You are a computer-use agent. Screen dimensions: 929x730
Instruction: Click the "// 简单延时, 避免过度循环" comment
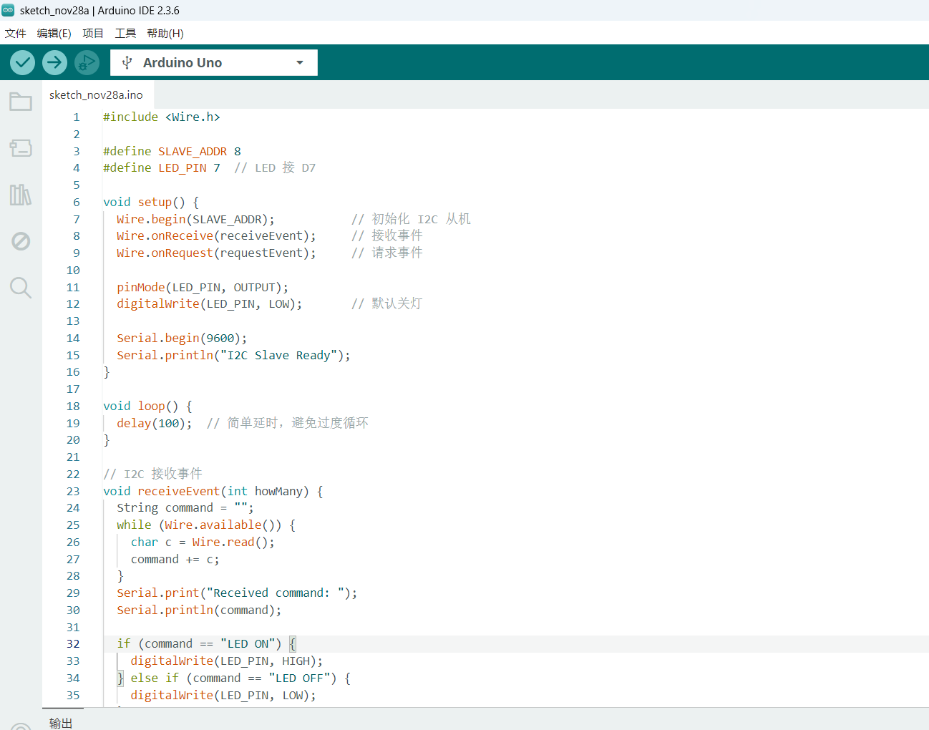(288, 424)
